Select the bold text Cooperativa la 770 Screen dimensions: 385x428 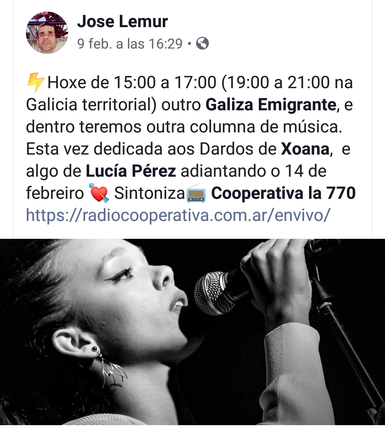click(x=283, y=193)
